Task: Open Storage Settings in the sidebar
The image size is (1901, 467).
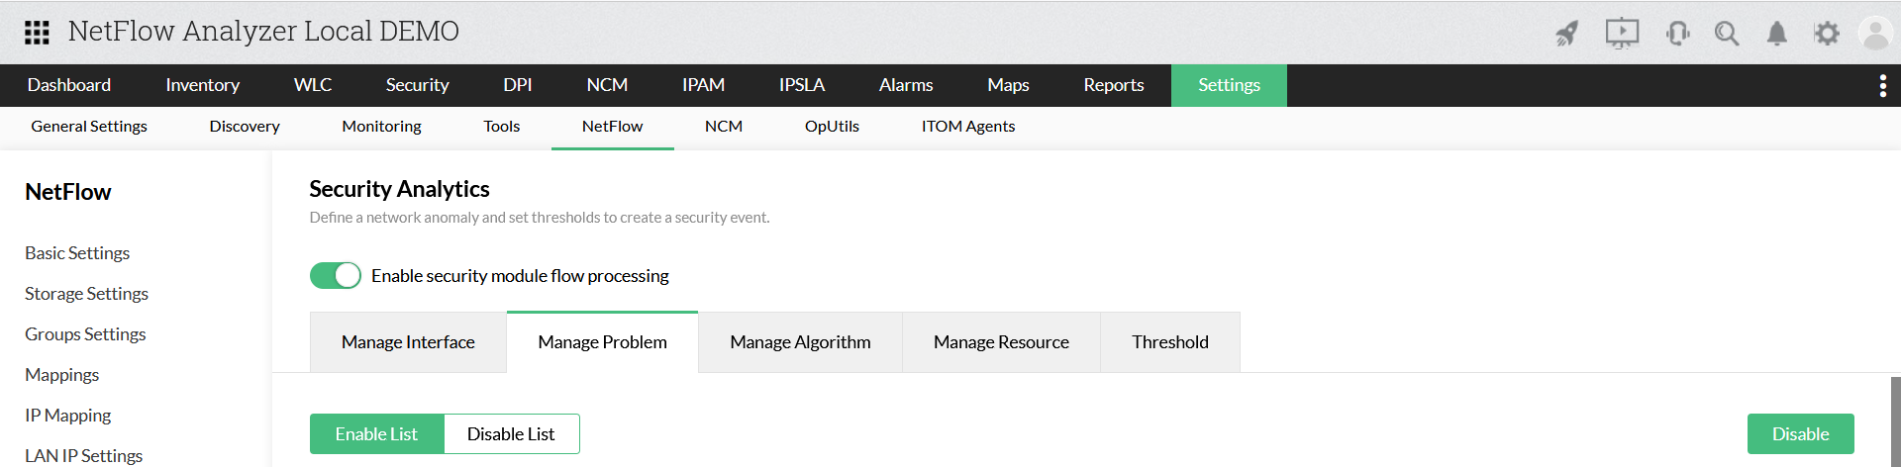Action: pyautogui.click(x=86, y=294)
